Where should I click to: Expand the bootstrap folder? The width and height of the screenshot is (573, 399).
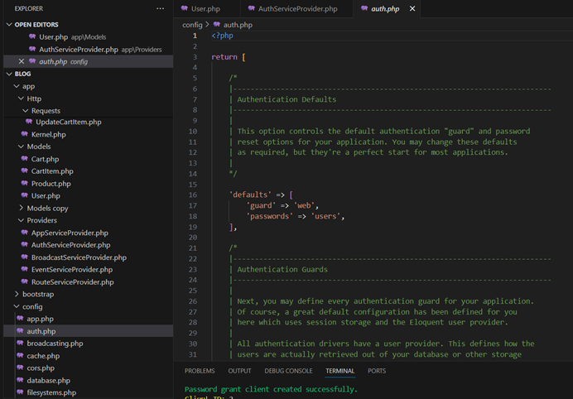pos(17,294)
